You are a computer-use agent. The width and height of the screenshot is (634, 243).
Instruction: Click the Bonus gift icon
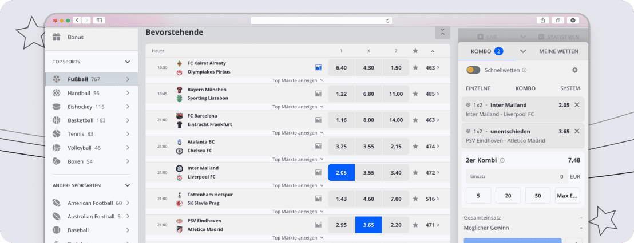pyautogui.click(x=57, y=37)
